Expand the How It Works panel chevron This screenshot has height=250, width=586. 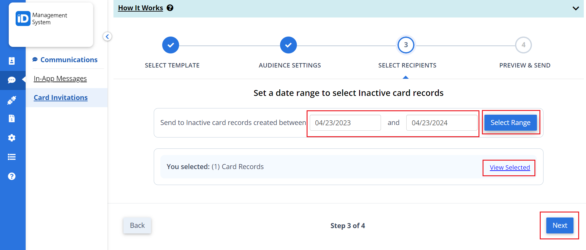click(575, 8)
